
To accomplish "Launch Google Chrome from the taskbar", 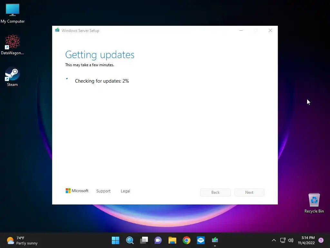I will (x=187, y=240).
